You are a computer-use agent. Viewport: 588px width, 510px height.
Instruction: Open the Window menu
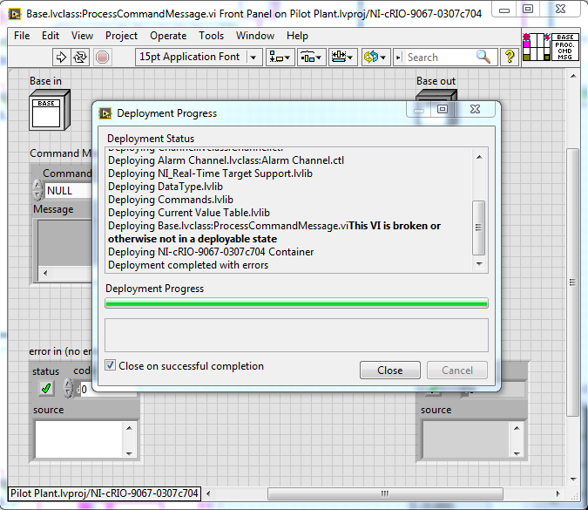click(x=255, y=36)
